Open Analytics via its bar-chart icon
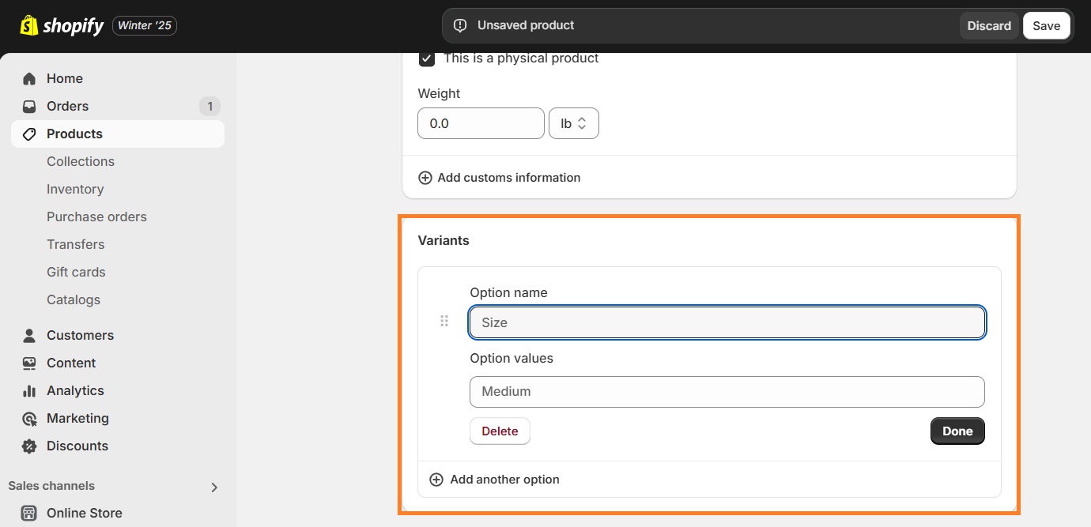1091x527 pixels. pyautogui.click(x=28, y=390)
